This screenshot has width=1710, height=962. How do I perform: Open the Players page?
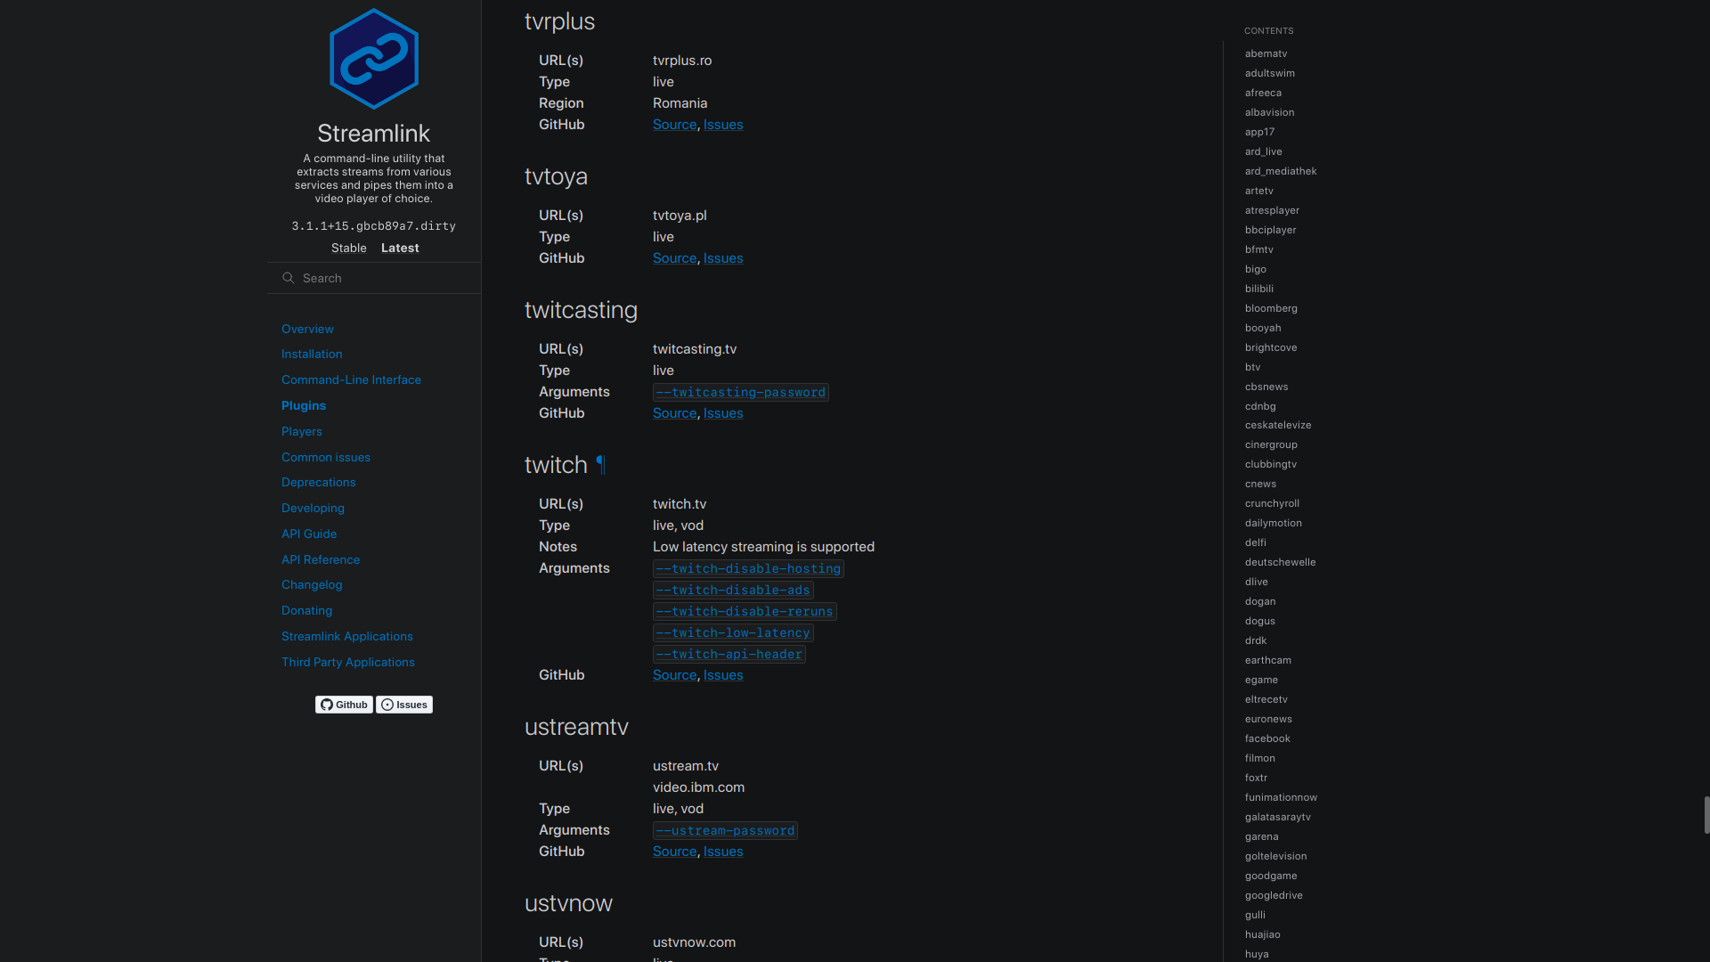tap(302, 431)
